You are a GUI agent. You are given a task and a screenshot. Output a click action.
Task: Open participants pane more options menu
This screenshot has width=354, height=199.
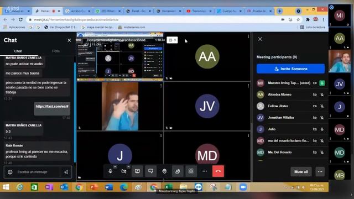320,172
